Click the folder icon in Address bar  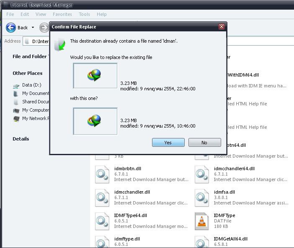point(27,41)
